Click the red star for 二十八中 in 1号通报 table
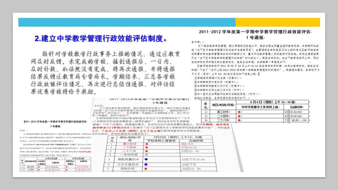This screenshot has height=190, width=338. tap(239, 120)
